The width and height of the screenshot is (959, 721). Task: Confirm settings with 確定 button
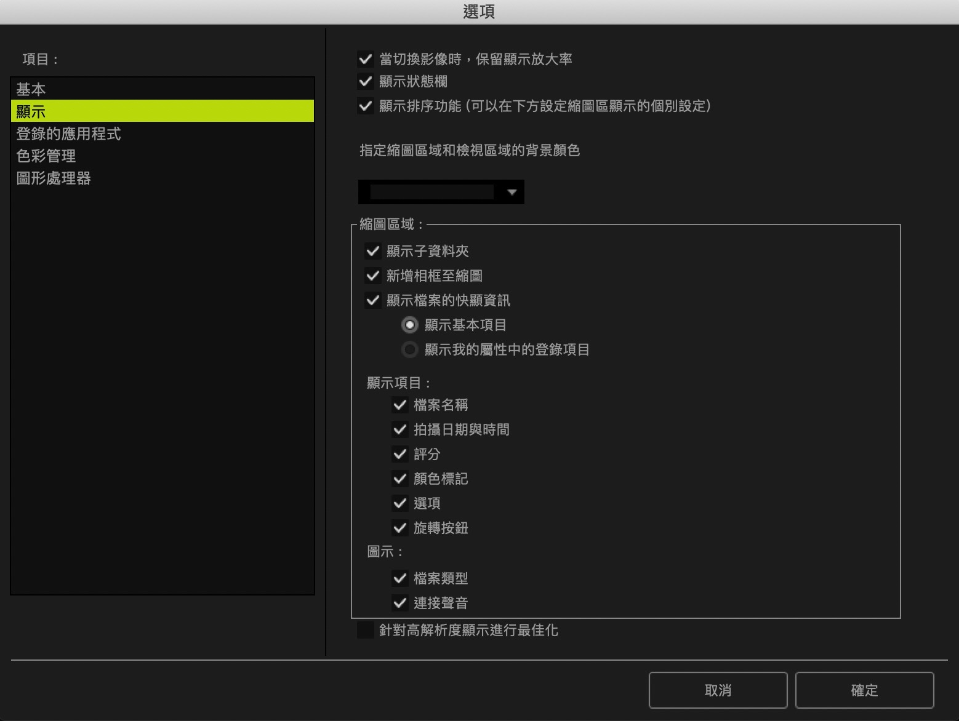click(x=864, y=690)
